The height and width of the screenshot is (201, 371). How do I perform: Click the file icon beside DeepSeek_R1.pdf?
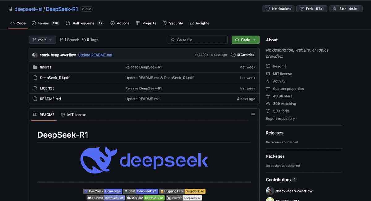point(35,78)
